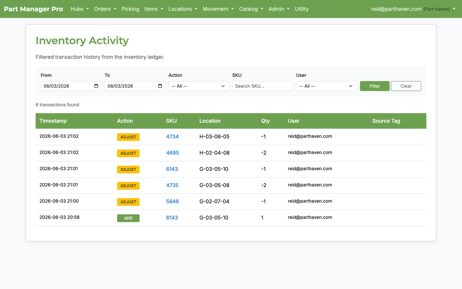Click timestamp 2026-06-03 21:00
The width and height of the screenshot is (462, 289).
pos(59,201)
